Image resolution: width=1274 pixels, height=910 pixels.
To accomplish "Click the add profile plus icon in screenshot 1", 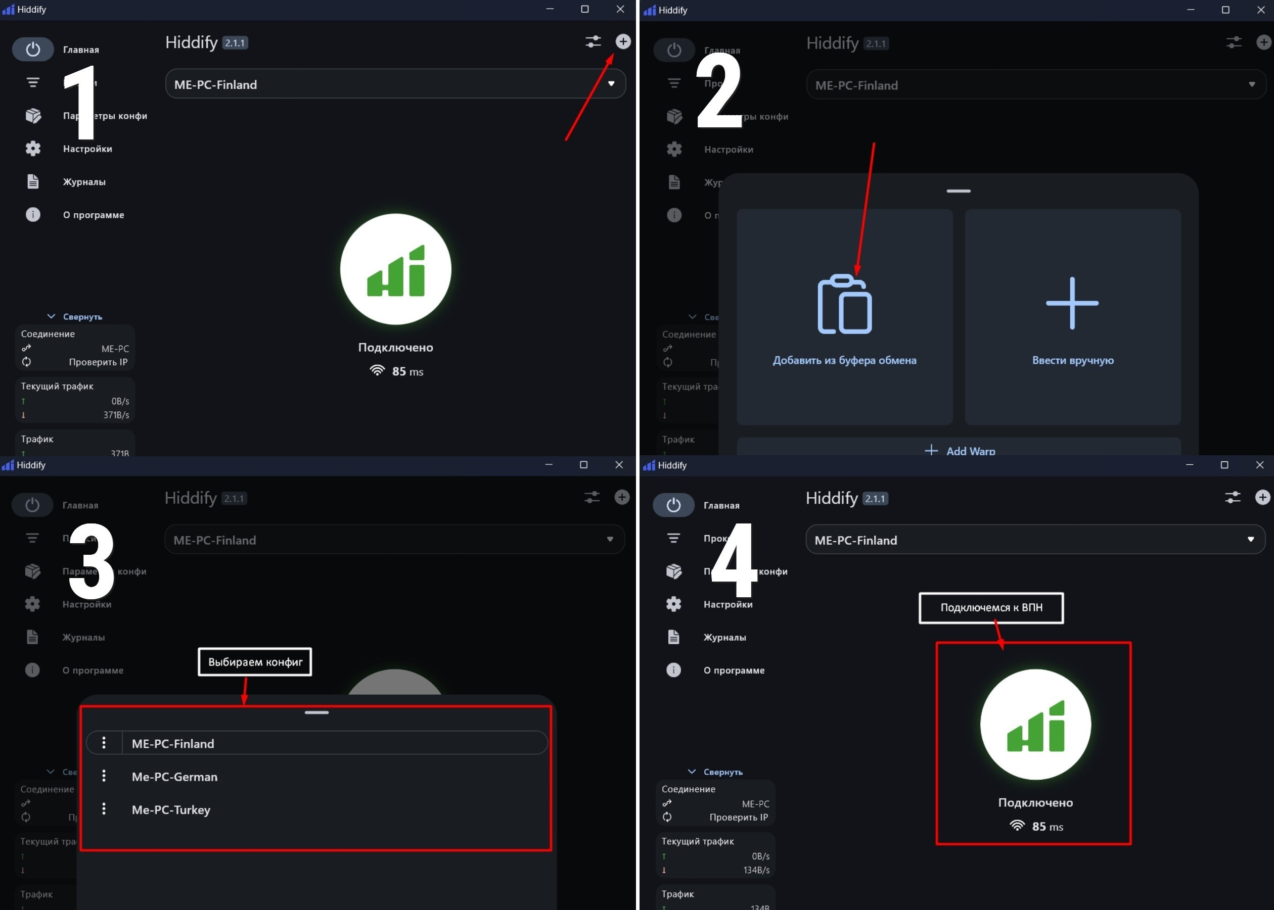I will tap(623, 41).
